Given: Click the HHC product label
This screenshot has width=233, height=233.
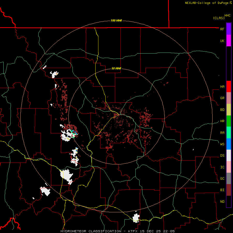Looking at the screenshot, I should (x=227, y=16).
